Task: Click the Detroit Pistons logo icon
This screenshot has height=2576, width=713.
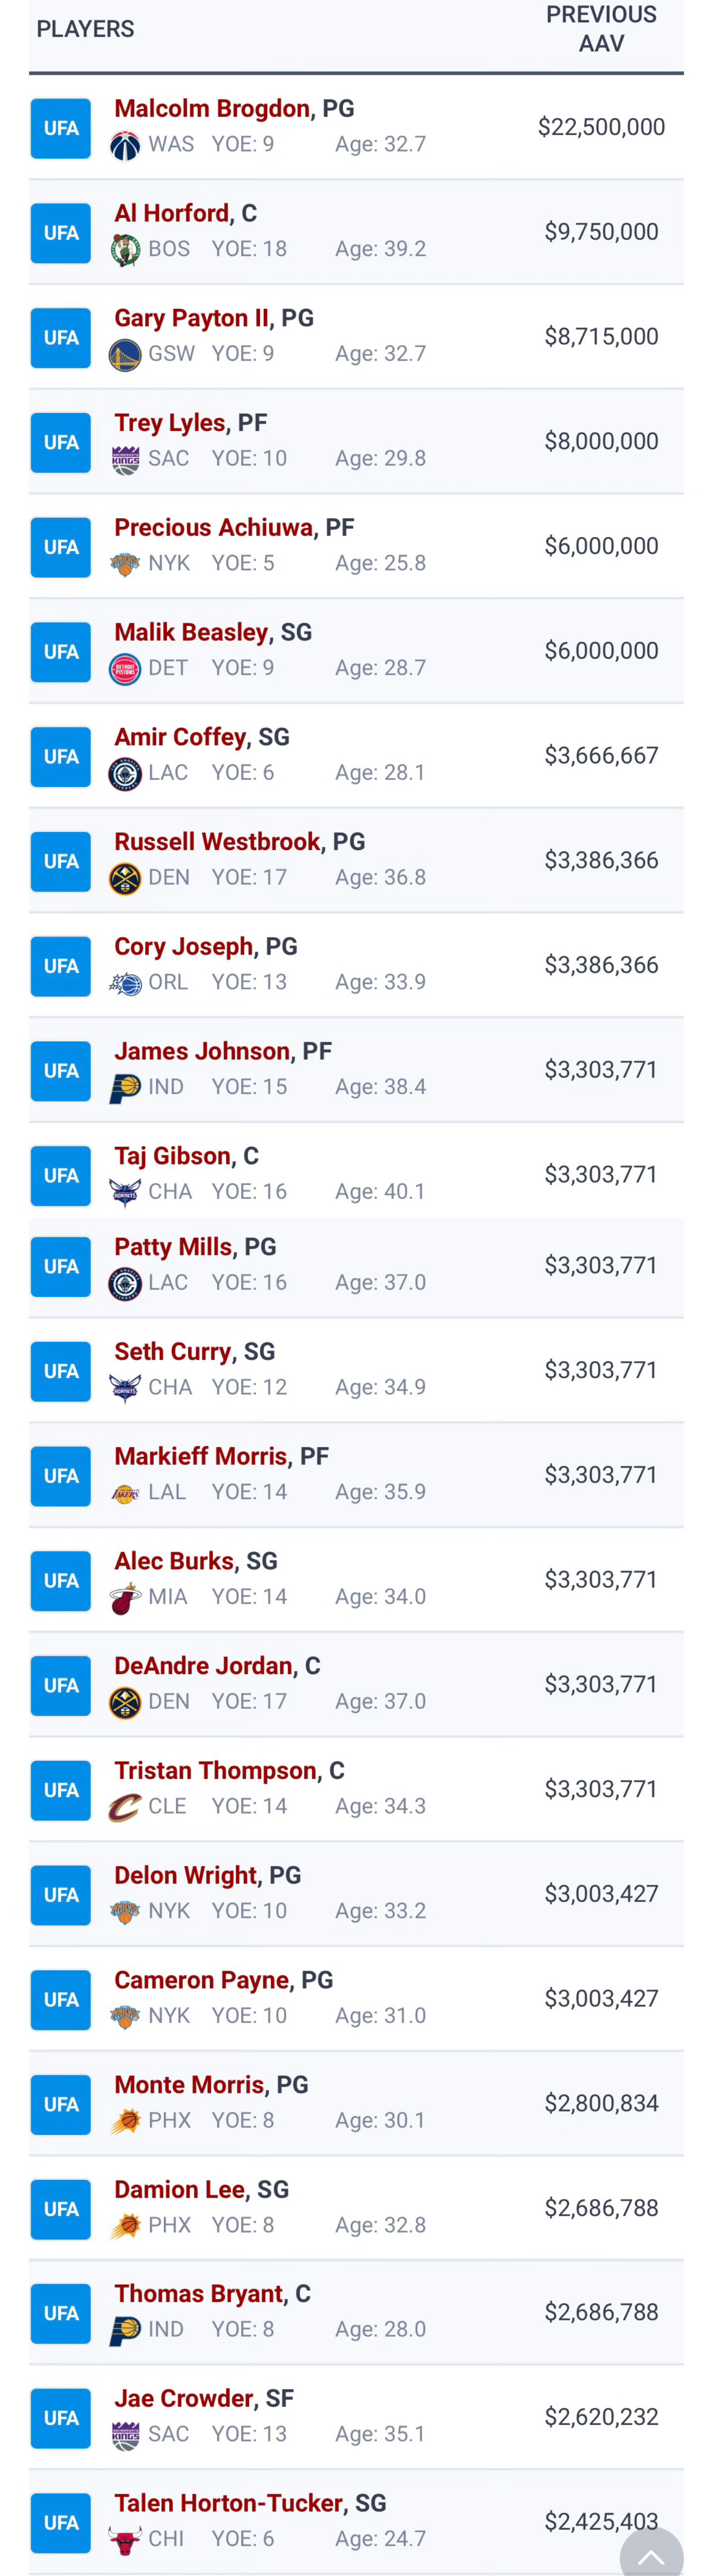Action: (125, 668)
